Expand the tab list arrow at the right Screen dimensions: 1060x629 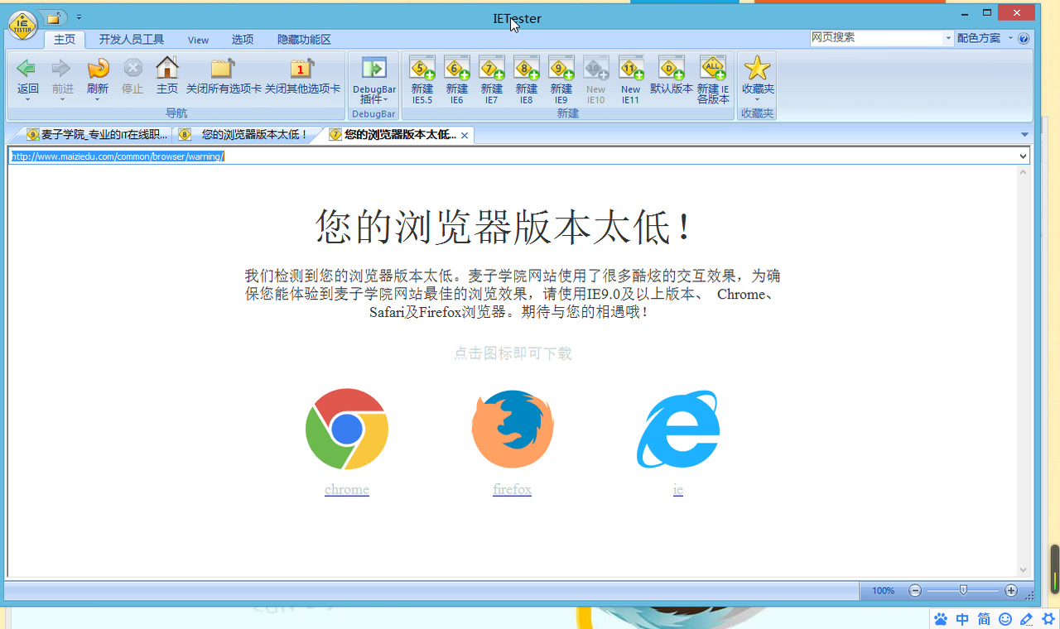(x=1024, y=135)
